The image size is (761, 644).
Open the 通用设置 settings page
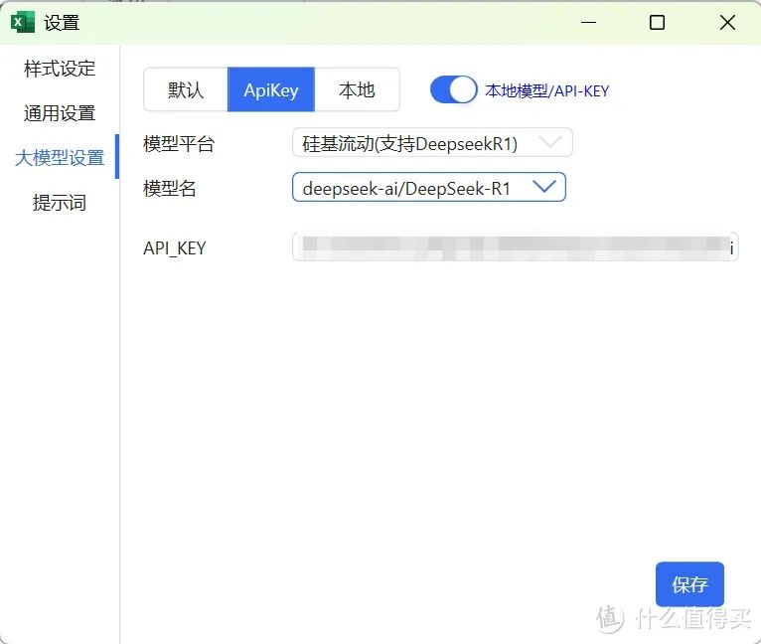[x=60, y=113]
